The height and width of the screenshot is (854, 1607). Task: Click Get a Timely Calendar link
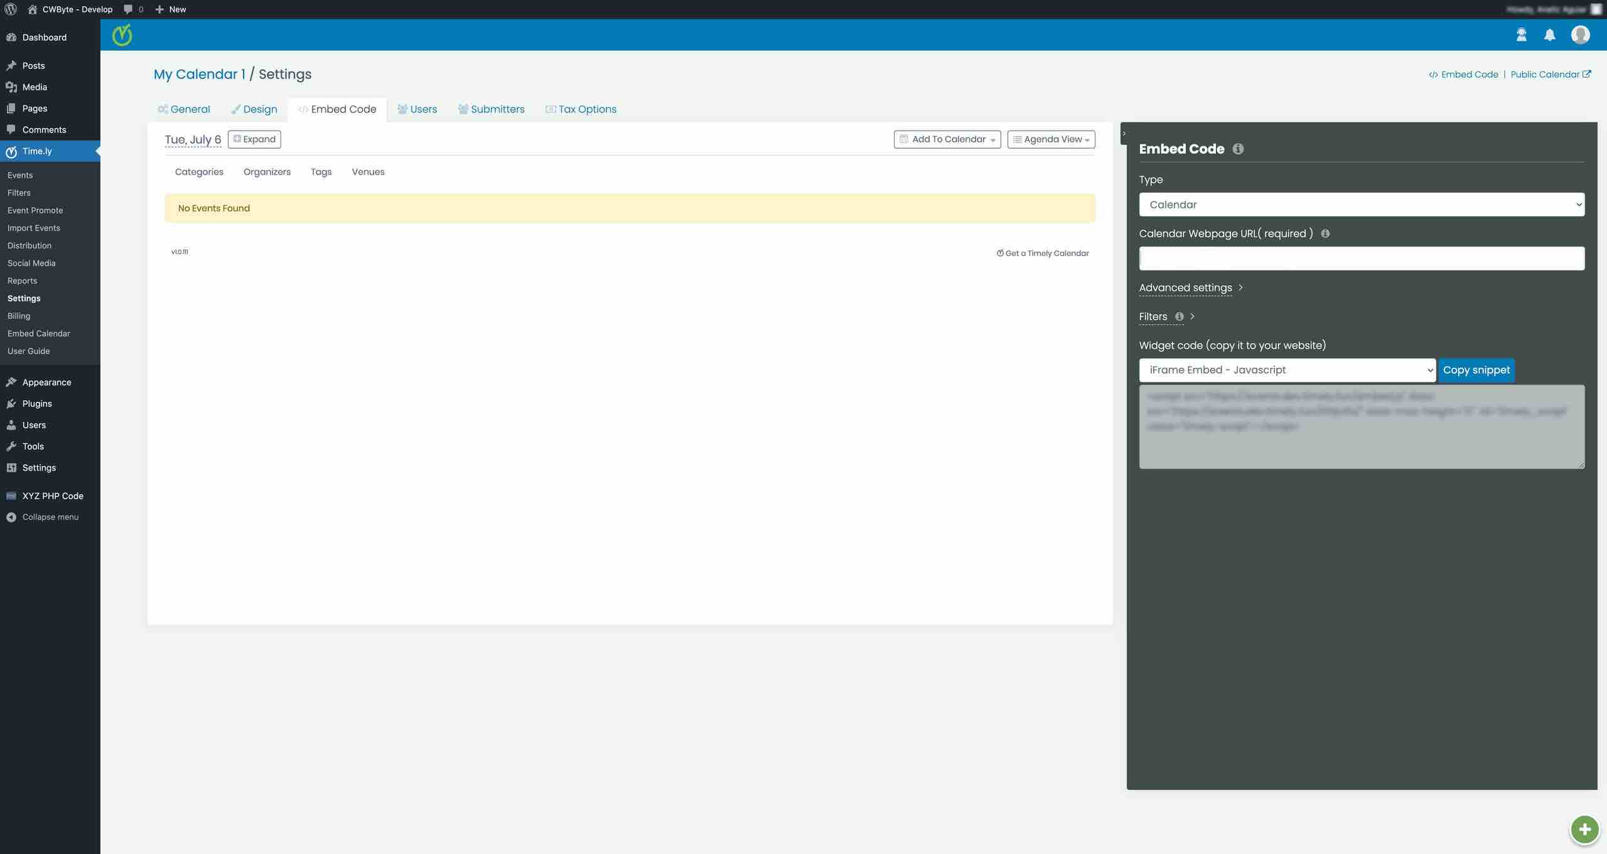(x=1043, y=254)
